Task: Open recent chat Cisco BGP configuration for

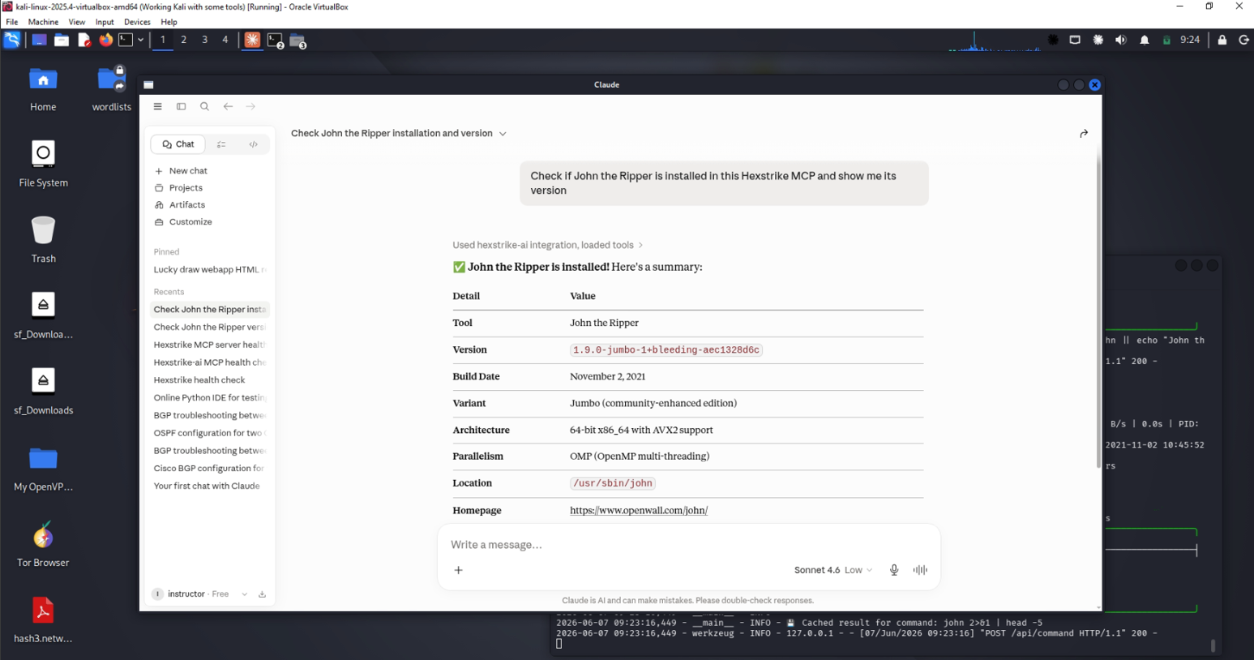Action: pyautogui.click(x=210, y=469)
